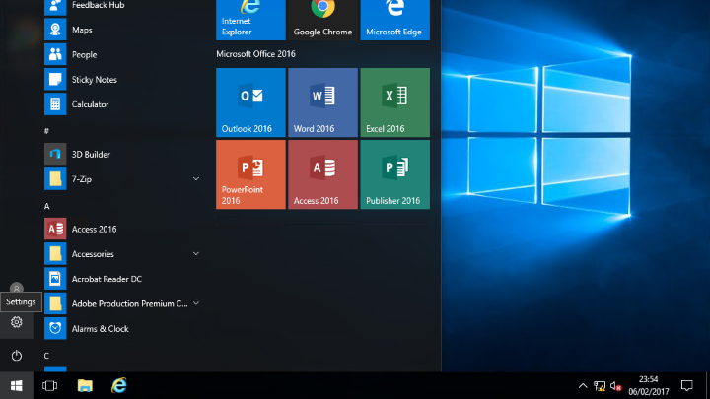
Task: Click the muted volume tray icon
Action: tap(615, 386)
